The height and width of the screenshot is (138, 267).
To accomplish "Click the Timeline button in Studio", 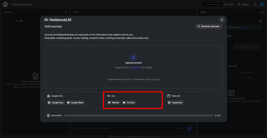I will coord(247,78).
